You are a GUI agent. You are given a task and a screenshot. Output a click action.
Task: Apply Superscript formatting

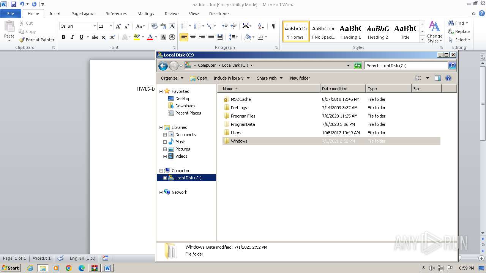coord(113,37)
